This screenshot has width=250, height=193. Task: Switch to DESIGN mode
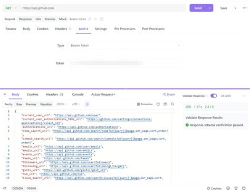[x=17, y=188]
